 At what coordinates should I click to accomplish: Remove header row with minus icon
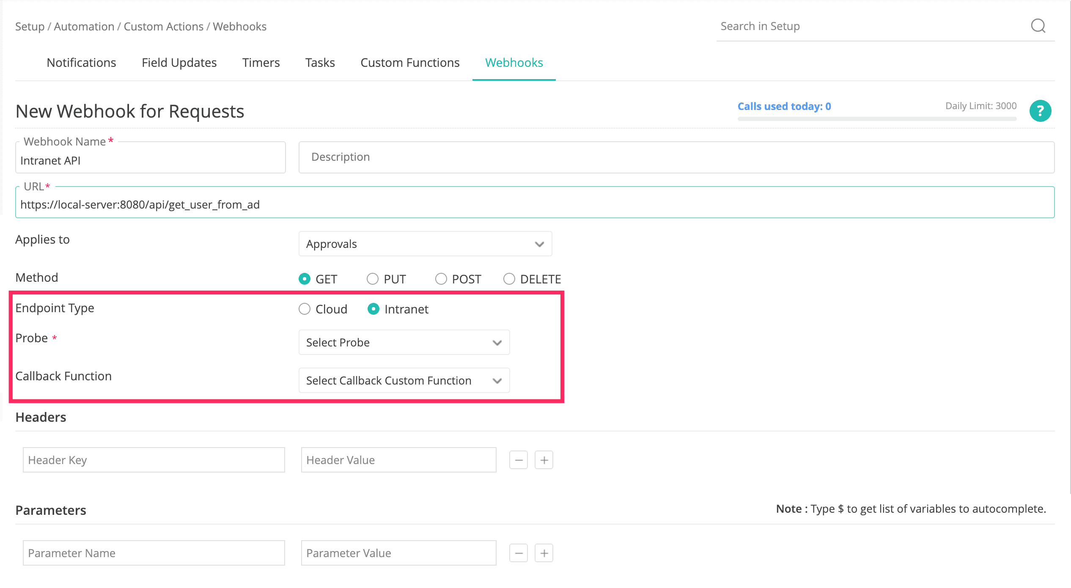click(518, 460)
